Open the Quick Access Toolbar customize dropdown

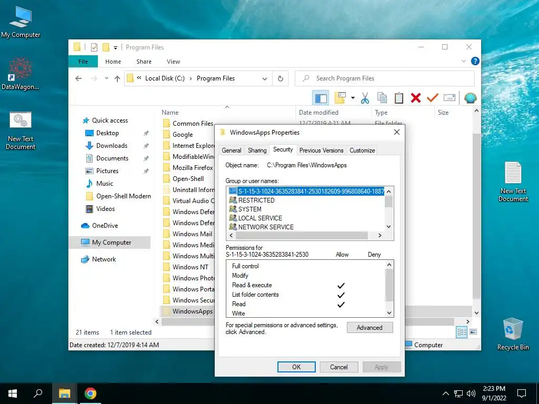115,48
